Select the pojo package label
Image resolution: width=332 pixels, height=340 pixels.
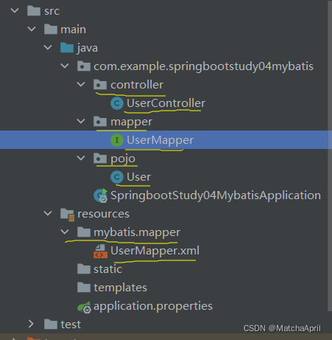123,159
